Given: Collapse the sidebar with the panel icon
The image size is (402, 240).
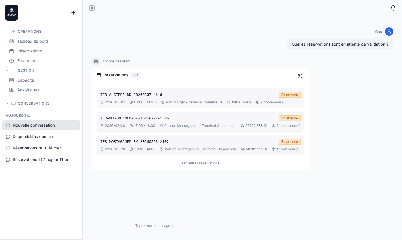Looking at the screenshot, I should click(92, 8).
